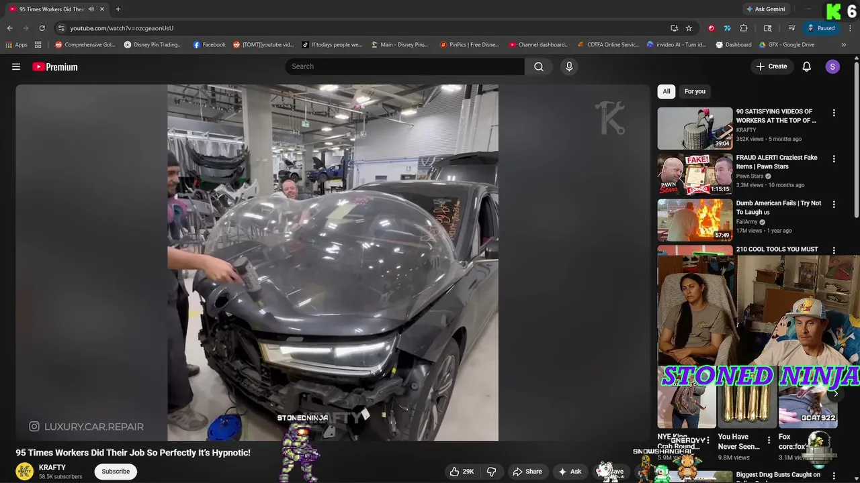This screenshot has height=483, width=860.
Task: Open view site information icon in address bar
Action: click(61, 28)
